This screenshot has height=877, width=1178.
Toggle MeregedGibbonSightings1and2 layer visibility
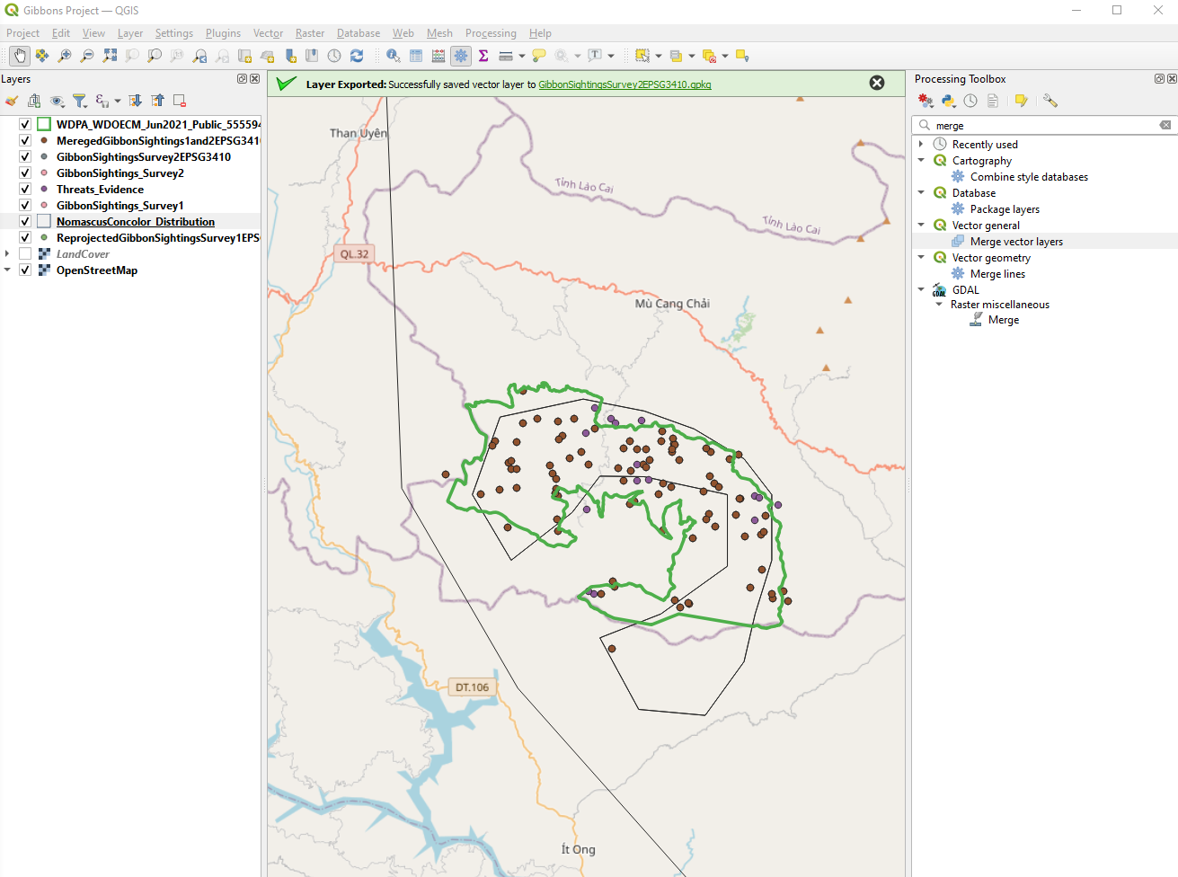[x=25, y=140]
